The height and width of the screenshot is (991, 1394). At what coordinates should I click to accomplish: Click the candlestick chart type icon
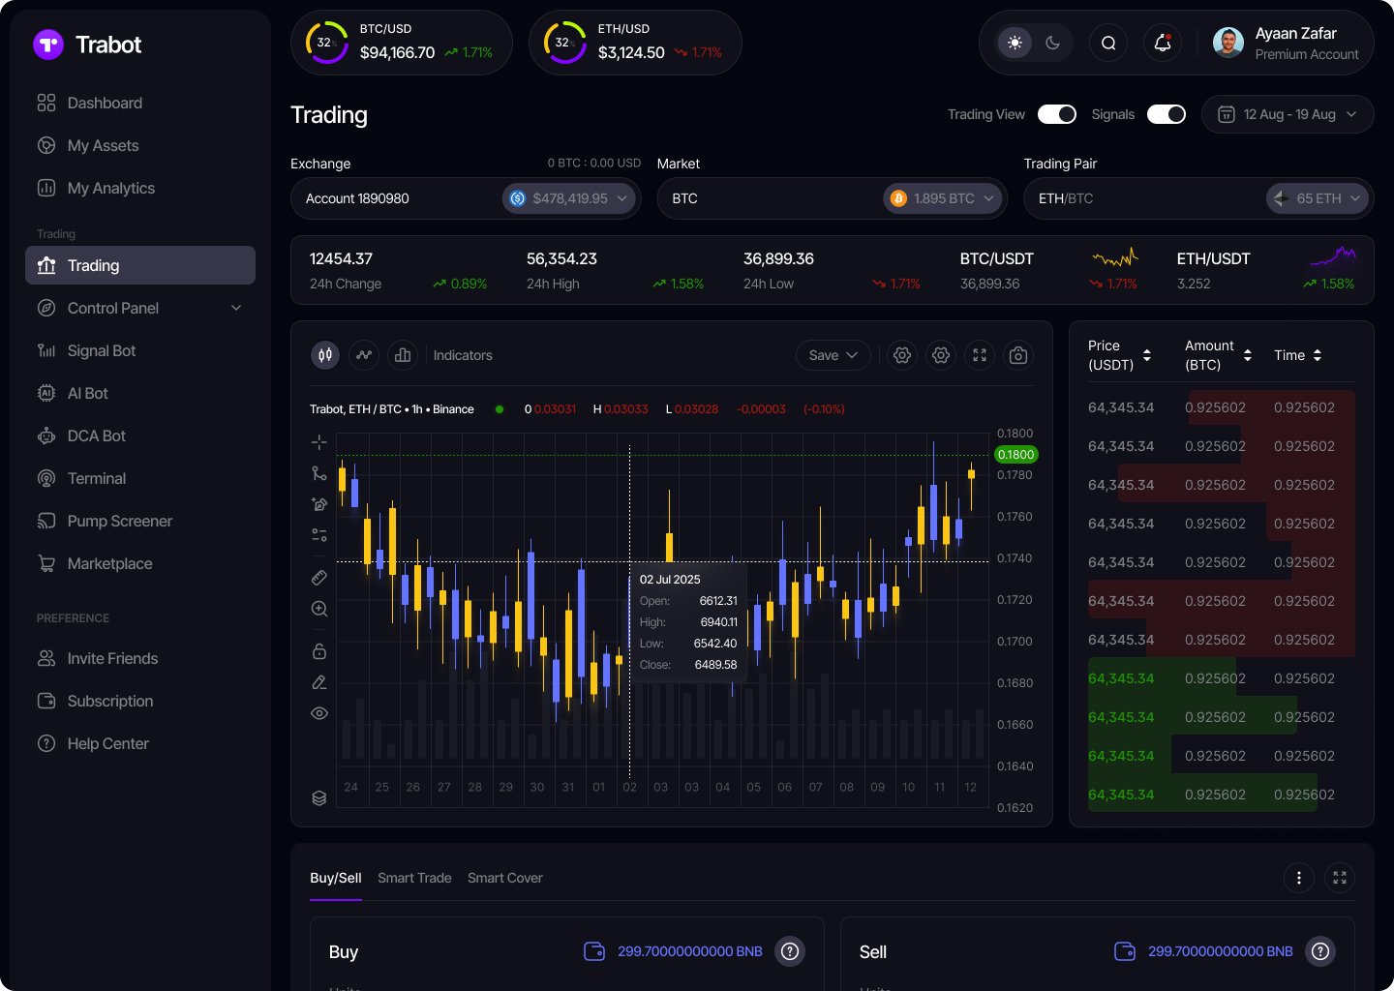coord(325,355)
